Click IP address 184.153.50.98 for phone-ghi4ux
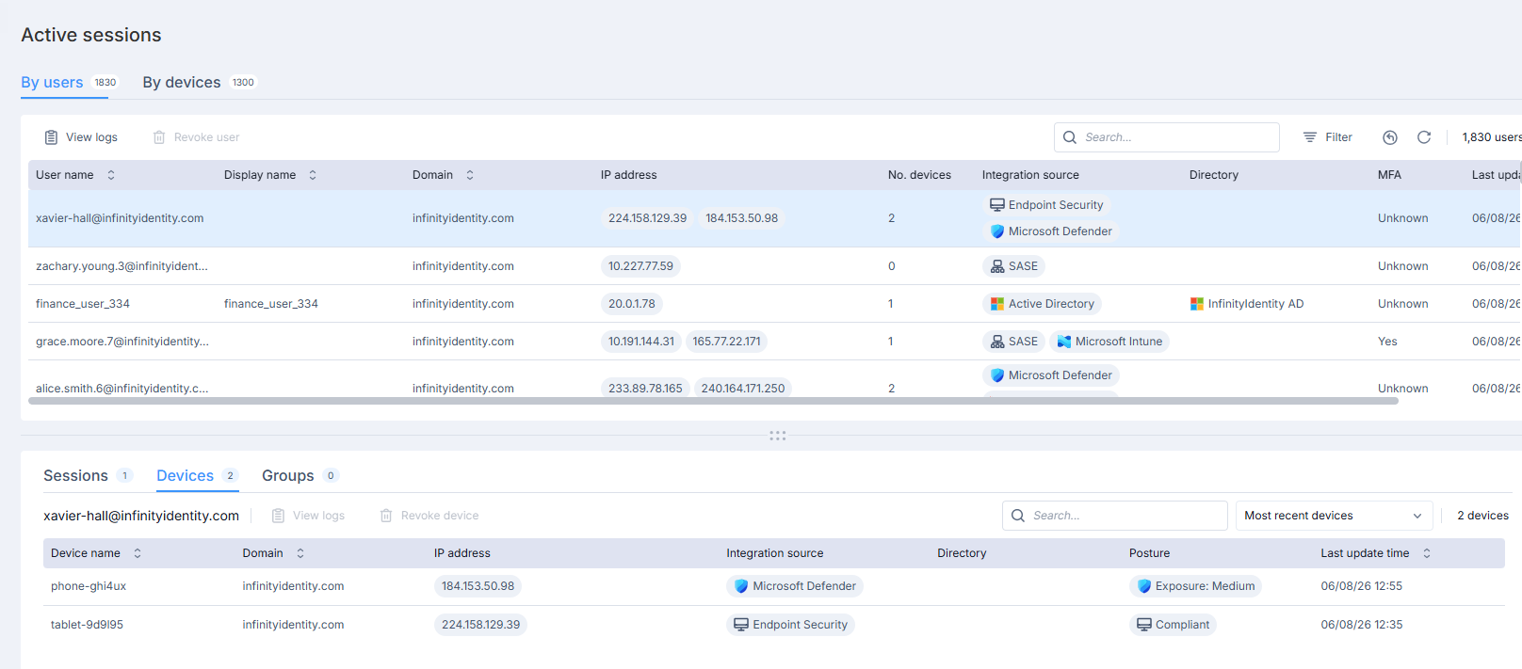Screen dimensions: 1522x669 (x=478, y=586)
